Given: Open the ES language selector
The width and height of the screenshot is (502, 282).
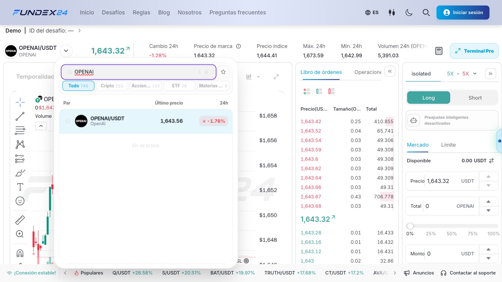Looking at the screenshot, I should 372,13.
